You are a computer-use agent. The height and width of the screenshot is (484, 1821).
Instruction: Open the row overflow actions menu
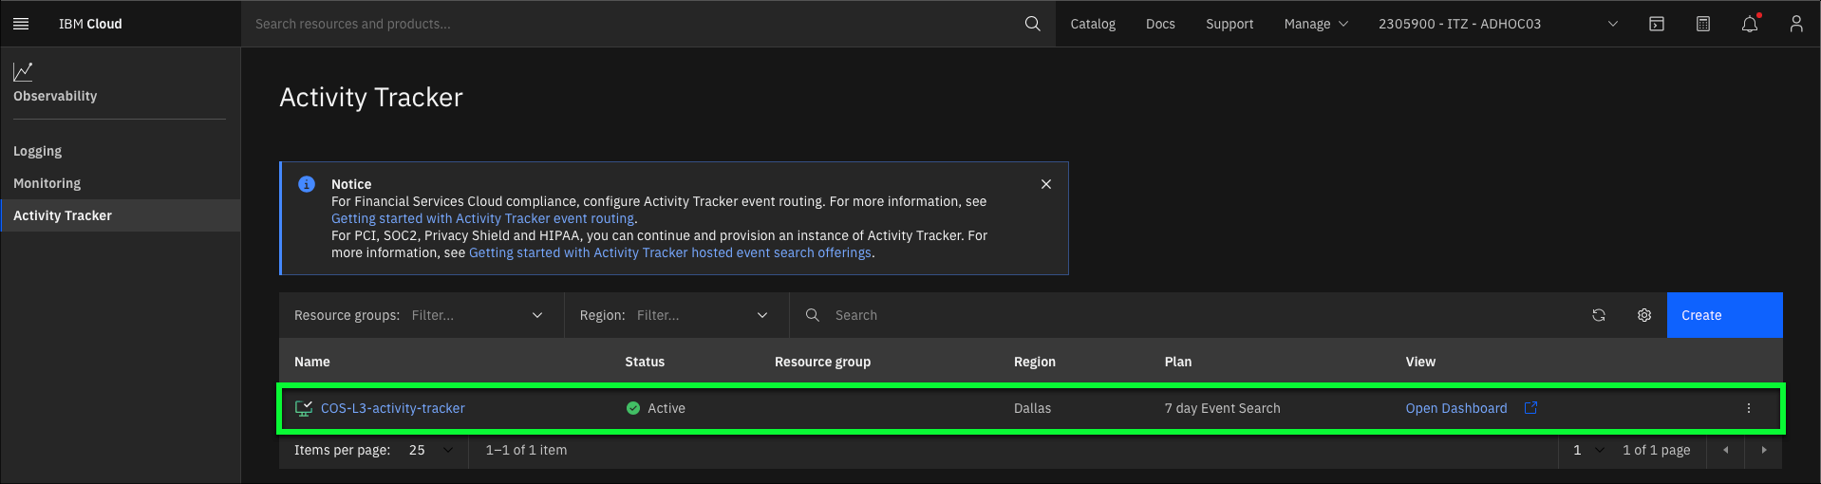[x=1749, y=408]
